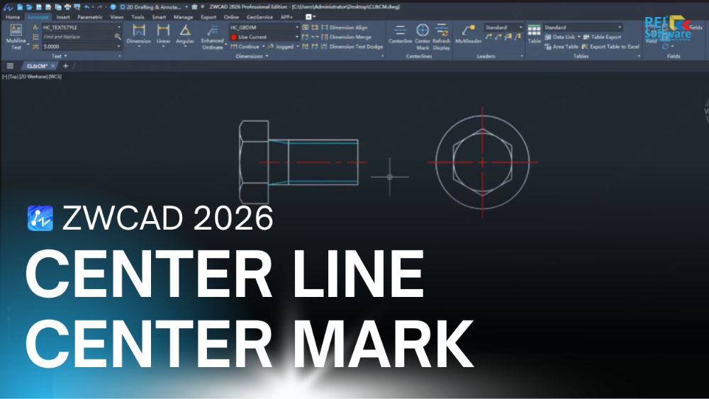Click the Dimension Text Dodge tool
This screenshot has height=399, width=709.
pos(352,47)
